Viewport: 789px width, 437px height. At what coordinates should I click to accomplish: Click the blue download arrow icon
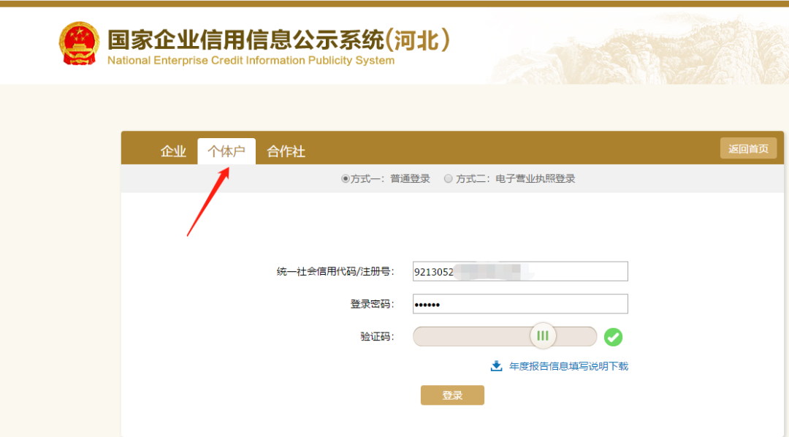tap(495, 365)
